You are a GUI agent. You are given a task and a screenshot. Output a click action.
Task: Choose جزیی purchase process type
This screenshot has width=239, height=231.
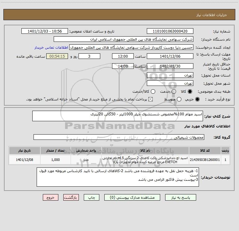click(x=197, y=99)
